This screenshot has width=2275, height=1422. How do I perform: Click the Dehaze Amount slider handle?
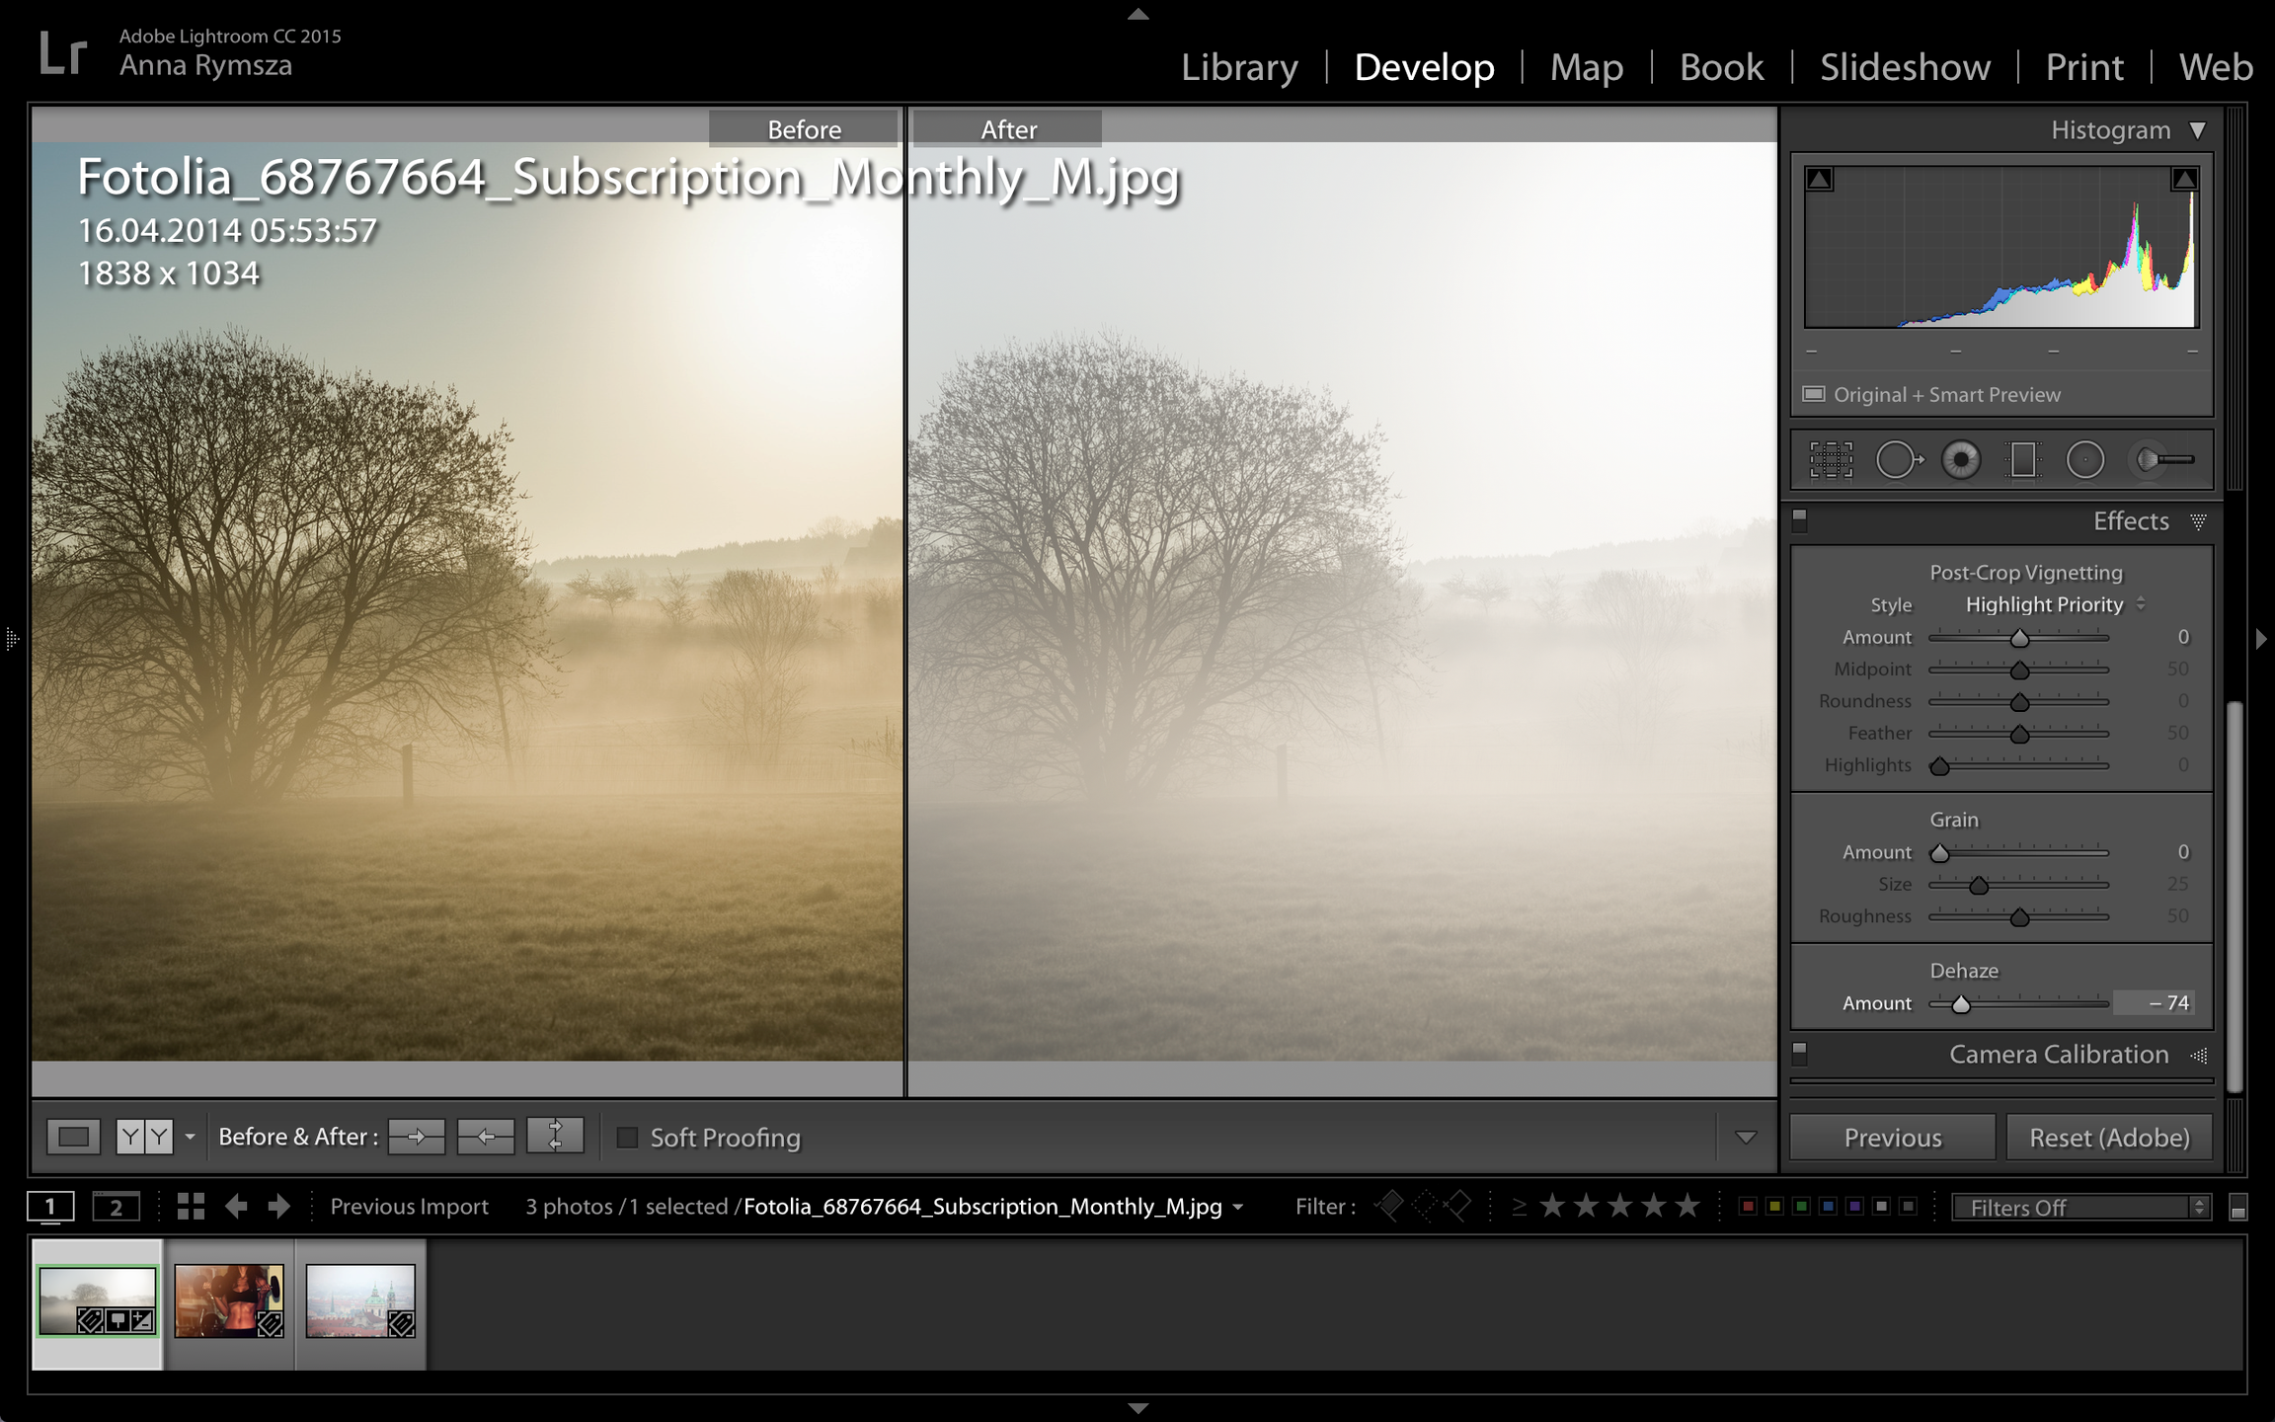pos(1961,1004)
